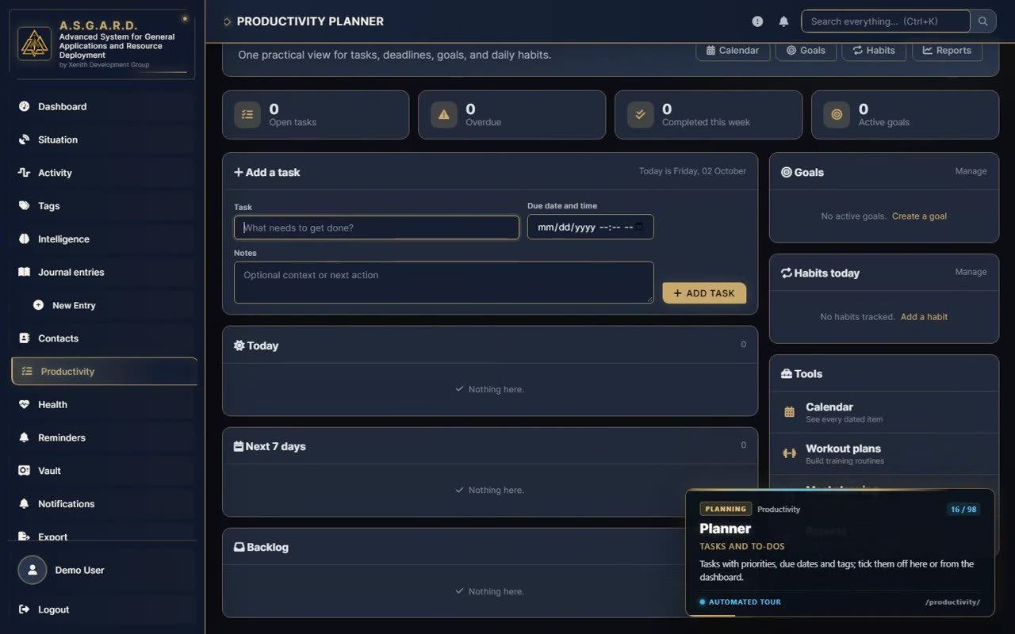The width and height of the screenshot is (1015, 634).
Task: Select Tags in the left sidebar
Action: (104, 206)
